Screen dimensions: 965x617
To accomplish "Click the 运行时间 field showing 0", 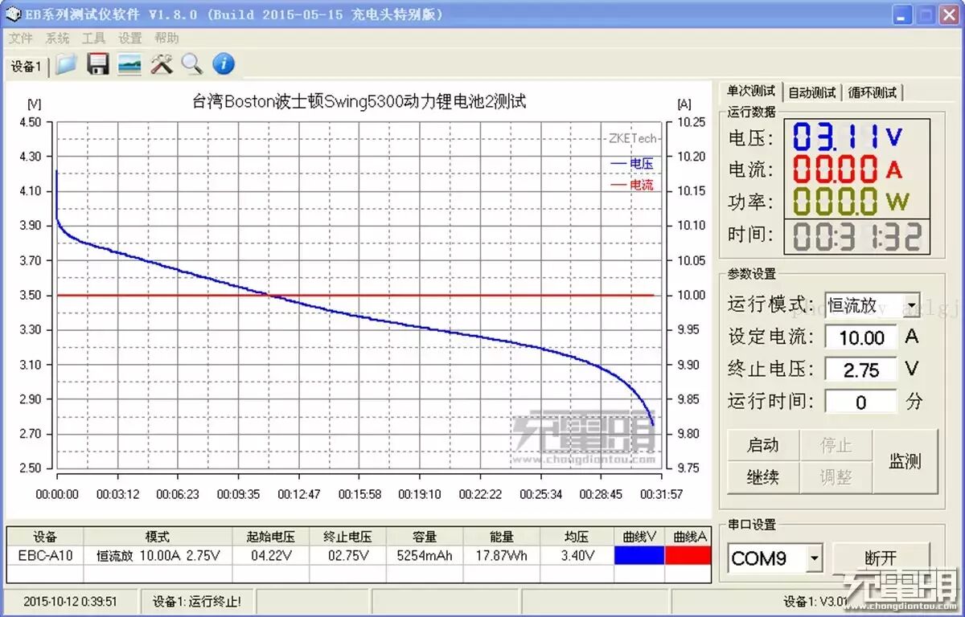I will (861, 402).
